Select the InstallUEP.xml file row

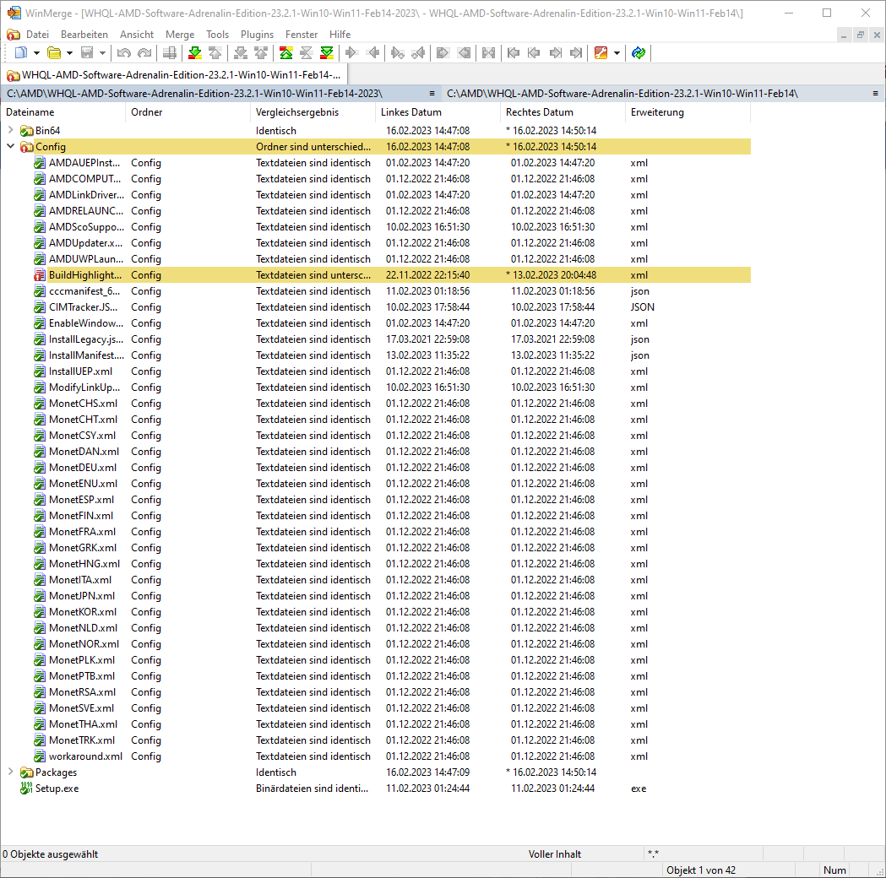(376, 371)
